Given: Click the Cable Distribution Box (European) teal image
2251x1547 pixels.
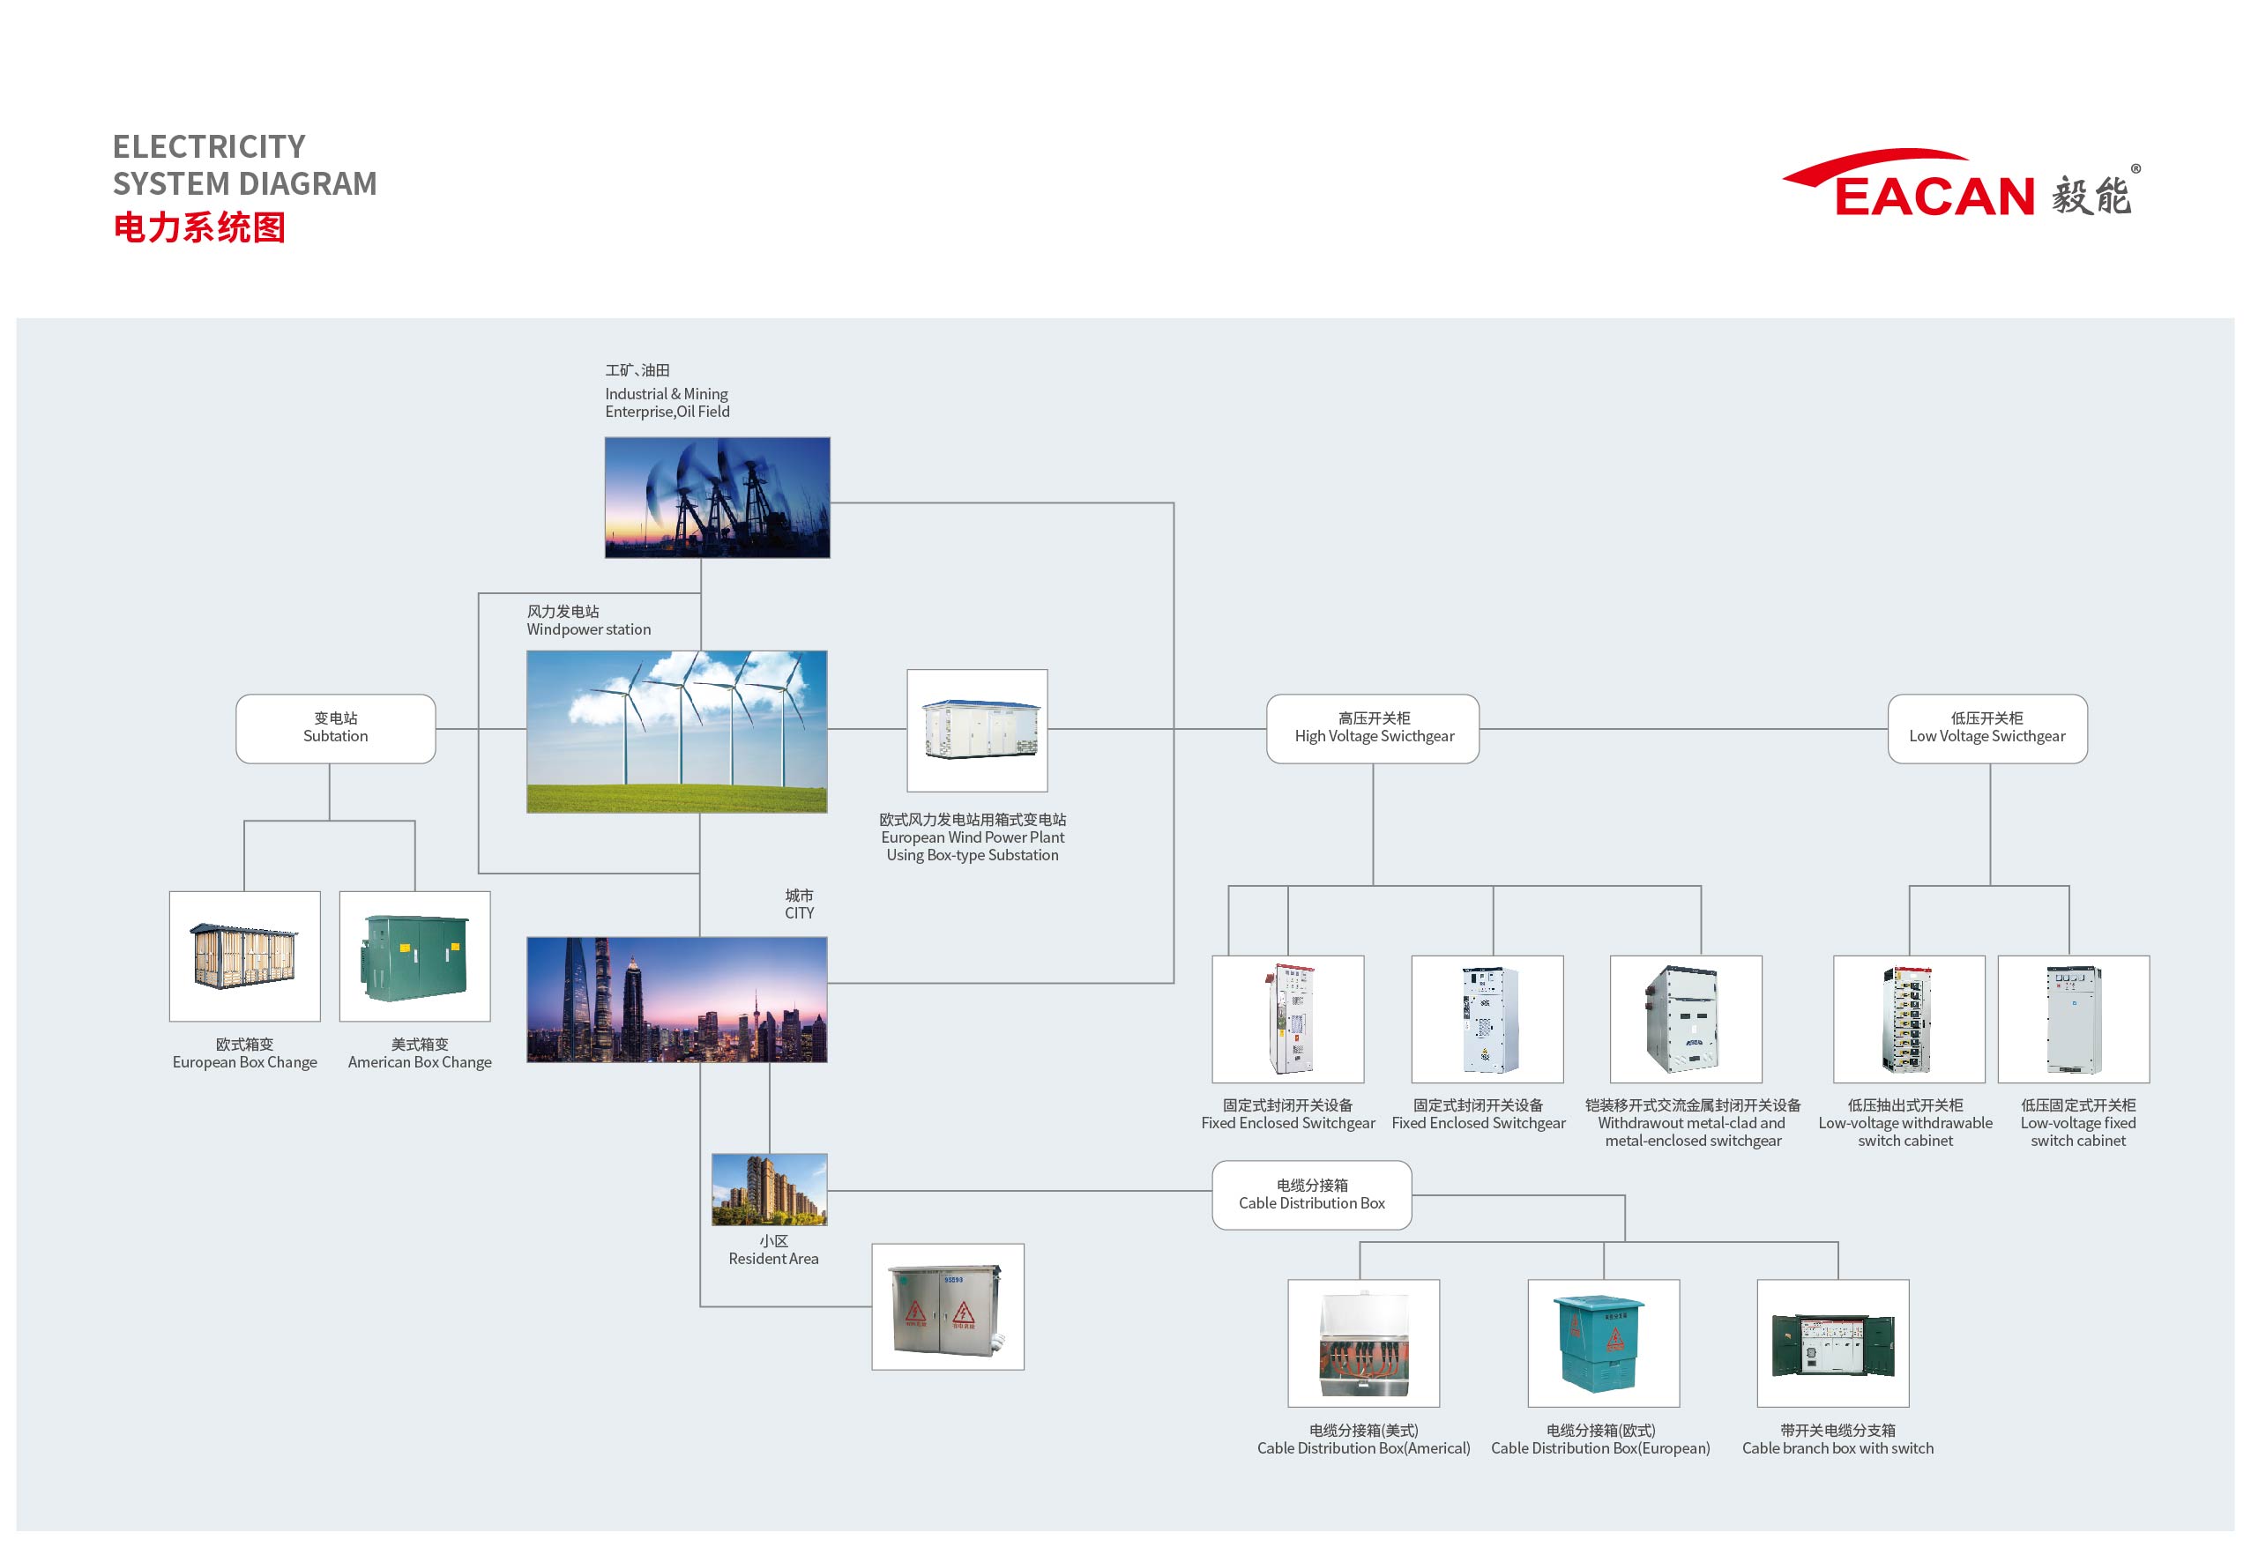Looking at the screenshot, I should pyautogui.click(x=1605, y=1343).
